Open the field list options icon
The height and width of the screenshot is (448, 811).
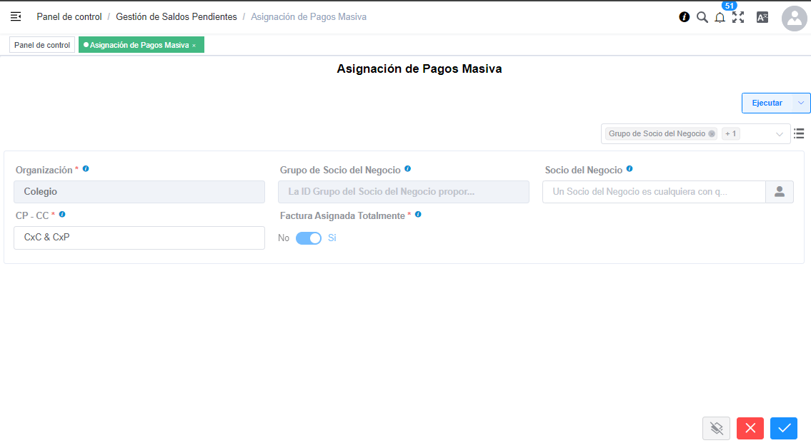point(799,133)
